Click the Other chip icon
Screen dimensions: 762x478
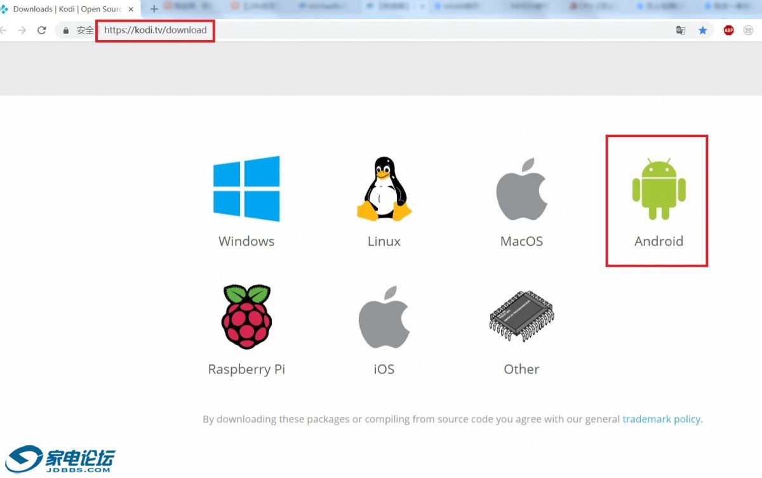521,317
